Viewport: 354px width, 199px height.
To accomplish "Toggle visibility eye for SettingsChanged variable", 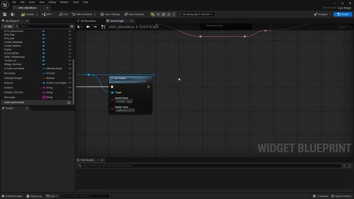I will [70, 78].
